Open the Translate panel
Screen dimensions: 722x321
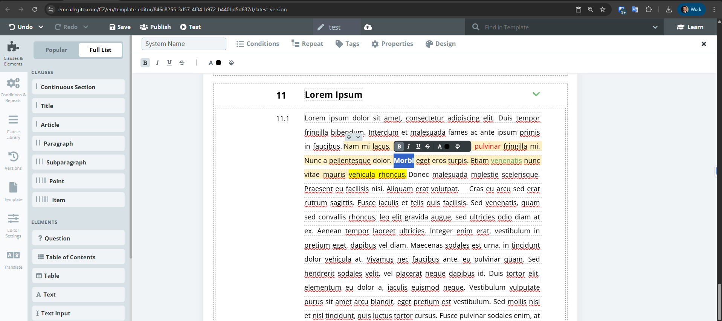[13, 260]
